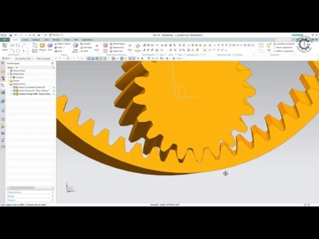Switch to the View ribbon tab

47,40
